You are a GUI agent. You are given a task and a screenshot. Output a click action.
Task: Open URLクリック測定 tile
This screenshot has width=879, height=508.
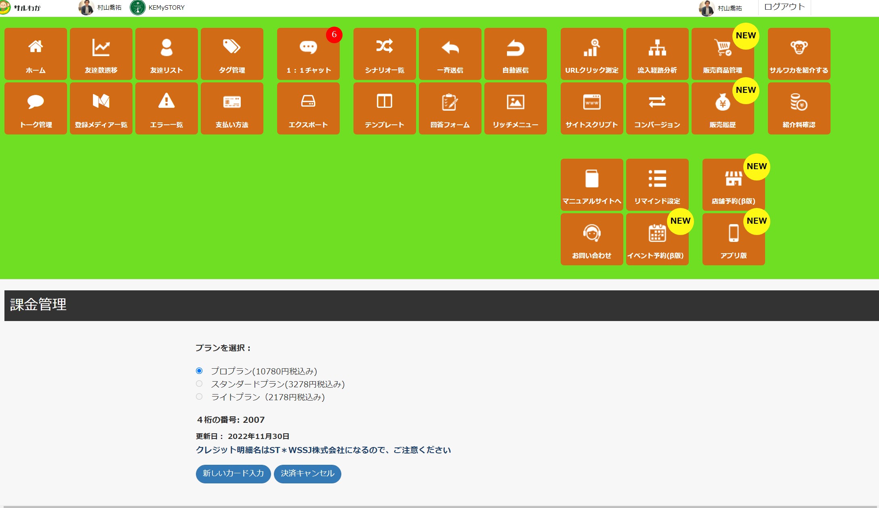coord(592,54)
